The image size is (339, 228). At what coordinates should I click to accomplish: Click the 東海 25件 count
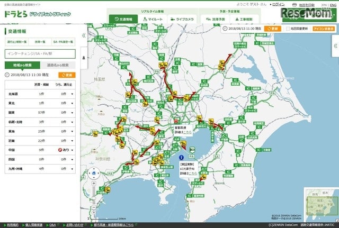coord(41,131)
